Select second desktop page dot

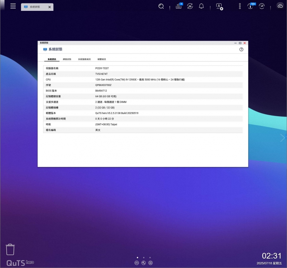(x=143, y=258)
